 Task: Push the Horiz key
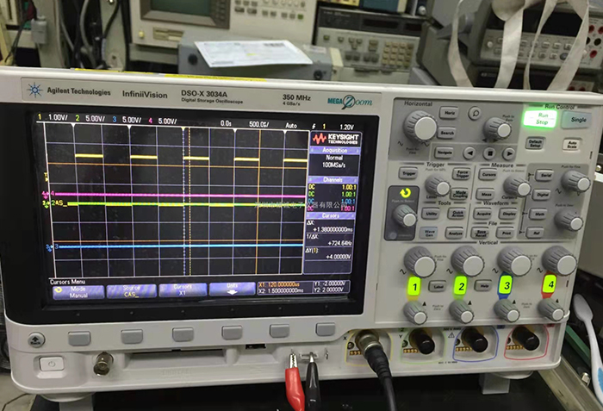[x=449, y=112]
